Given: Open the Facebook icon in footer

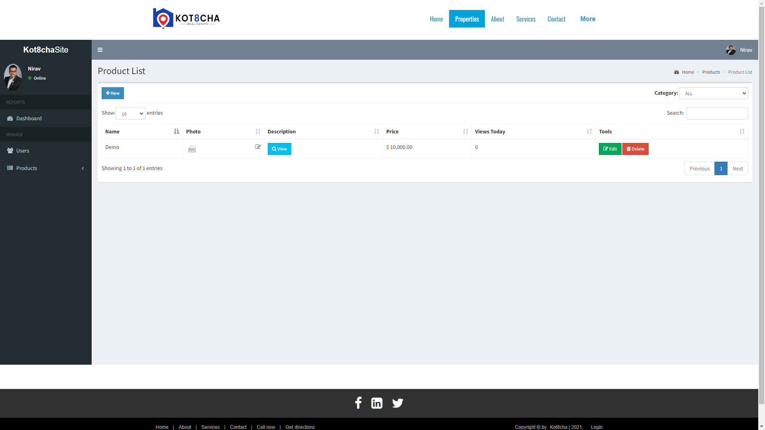Looking at the screenshot, I should [358, 403].
